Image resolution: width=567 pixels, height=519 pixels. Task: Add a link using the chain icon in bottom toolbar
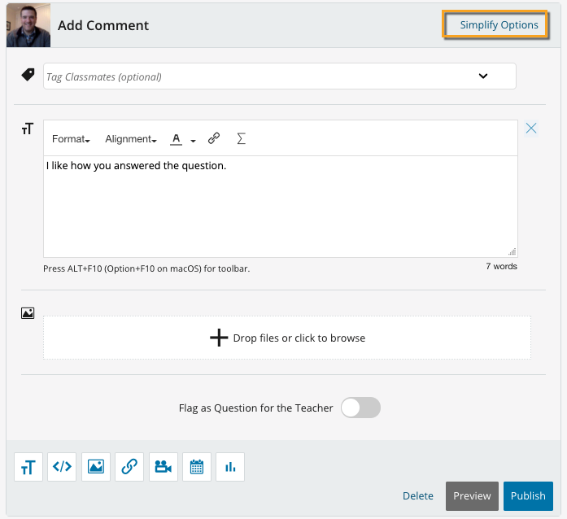pyautogui.click(x=129, y=466)
